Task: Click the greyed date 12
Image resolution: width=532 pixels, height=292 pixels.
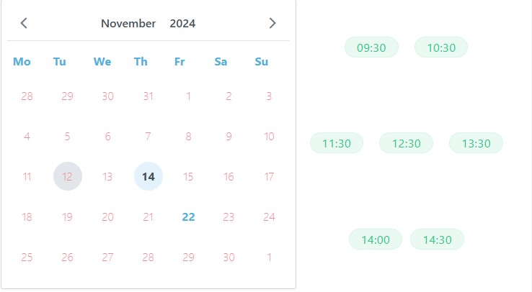Action: click(x=68, y=176)
